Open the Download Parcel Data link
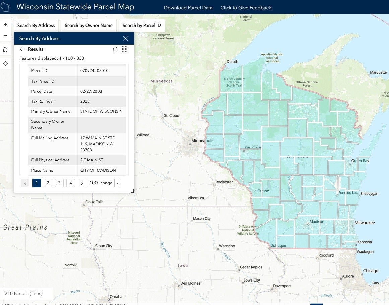Viewport: 389px width, 305px height. coord(188,8)
